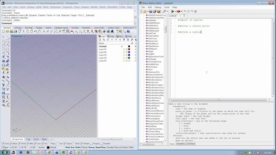The height and width of the screenshot is (155, 276).
Task: Click Layer 04 green color swatch
Action: pyautogui.click(x=129, y=58)
